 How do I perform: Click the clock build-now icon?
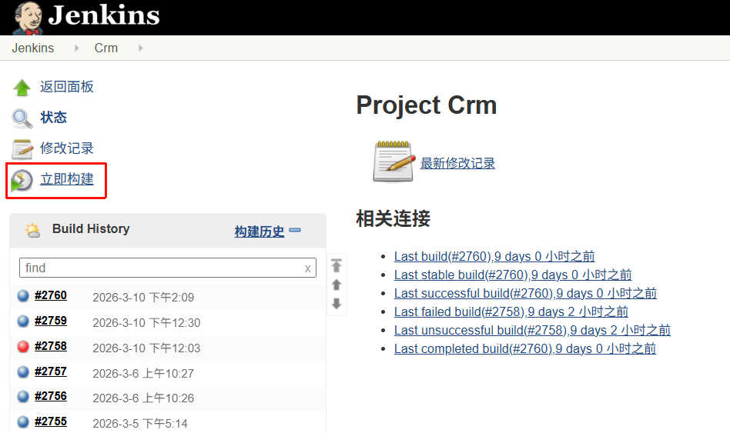click(22, 181)
